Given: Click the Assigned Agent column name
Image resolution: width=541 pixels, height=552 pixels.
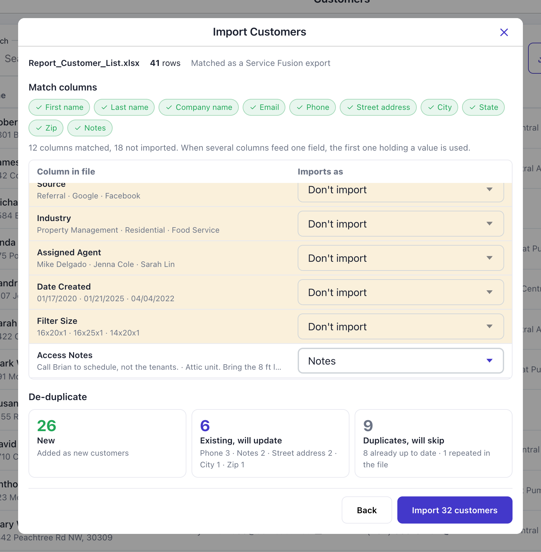Looking at the screenshot, I should (x=69, y=252).
